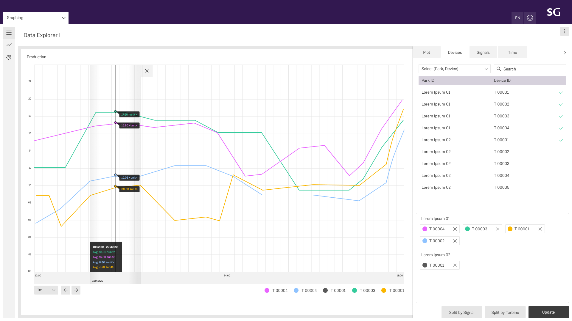Click the Split by Signal button
This screenshot has height=321, width=572.
[462, 312]
